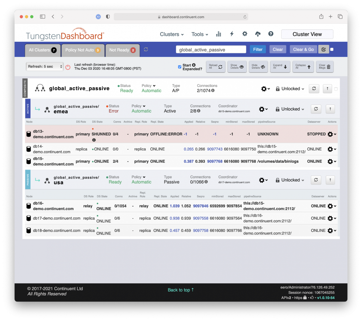362x321 pixels.
Task: Open the settings gear in top navigation
Action: point(245,34)
